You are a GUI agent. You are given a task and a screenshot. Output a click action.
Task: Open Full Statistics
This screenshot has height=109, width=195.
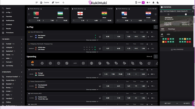(x=177, y=49)
